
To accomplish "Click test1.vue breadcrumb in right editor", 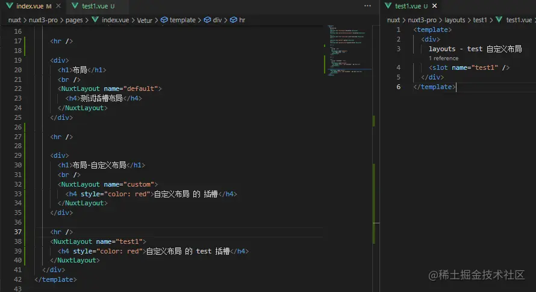I will tap(519, 20).
